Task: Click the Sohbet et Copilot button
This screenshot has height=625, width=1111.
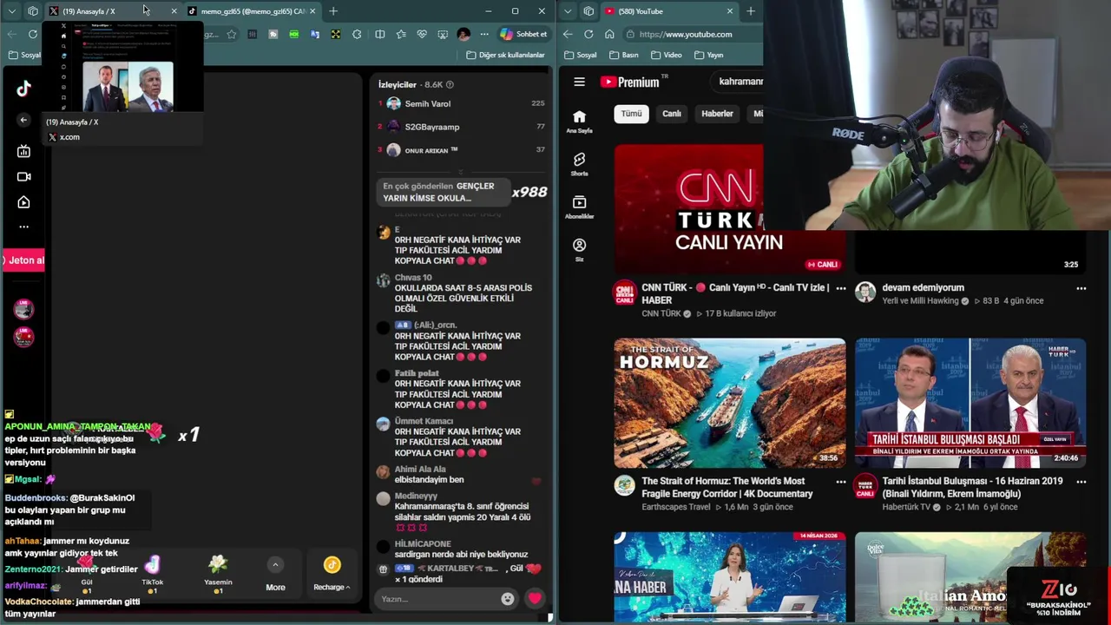Action: (x=523, y=34)
